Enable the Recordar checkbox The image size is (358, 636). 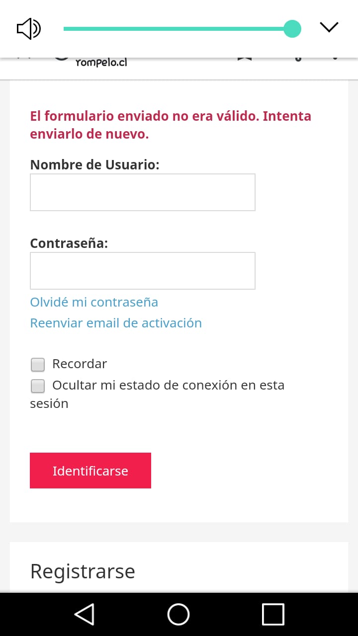38,365
